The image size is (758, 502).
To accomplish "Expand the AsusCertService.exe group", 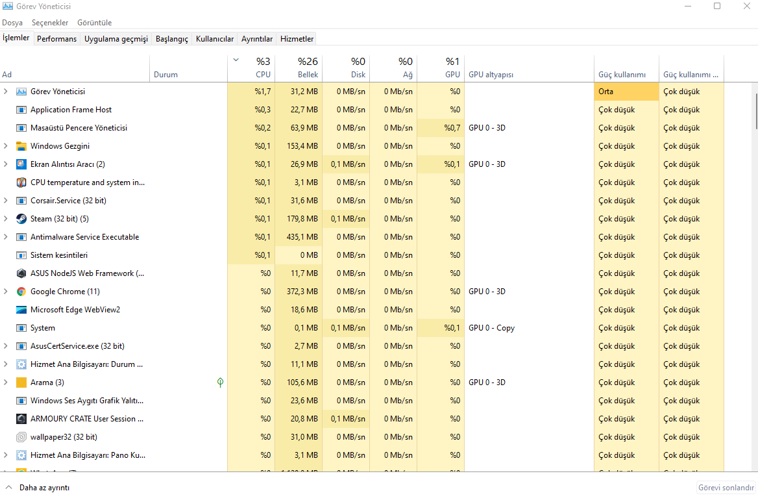I will coord(6,345).
